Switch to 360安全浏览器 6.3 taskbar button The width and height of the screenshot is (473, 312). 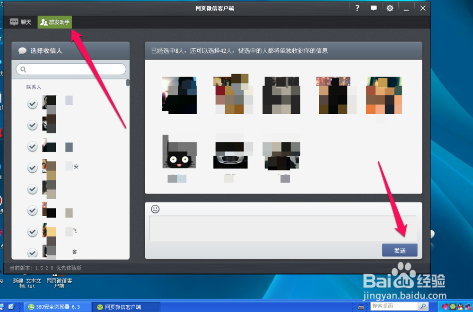point(57,307)
